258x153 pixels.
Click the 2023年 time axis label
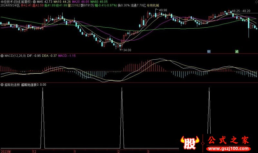(x=6, y=151)
